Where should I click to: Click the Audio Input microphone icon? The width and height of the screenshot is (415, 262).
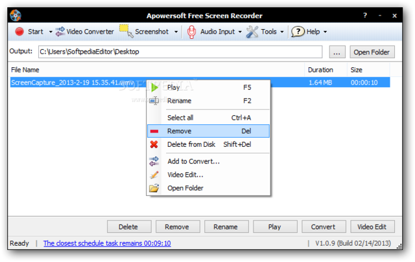tap(191, 32)
